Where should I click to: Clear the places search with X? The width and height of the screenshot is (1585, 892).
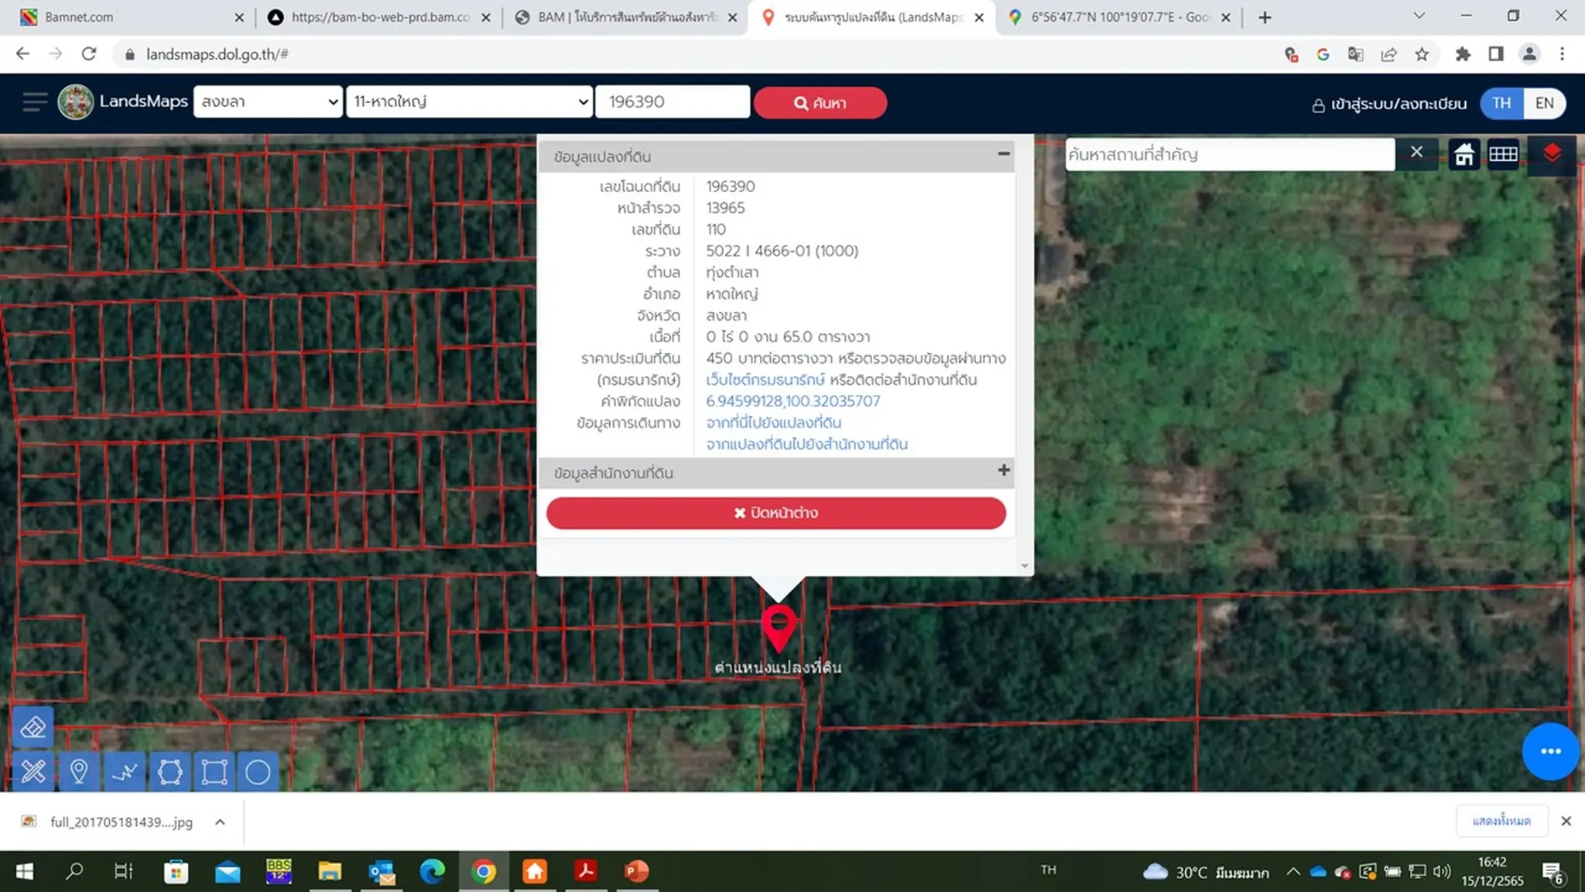point(1416,153)
